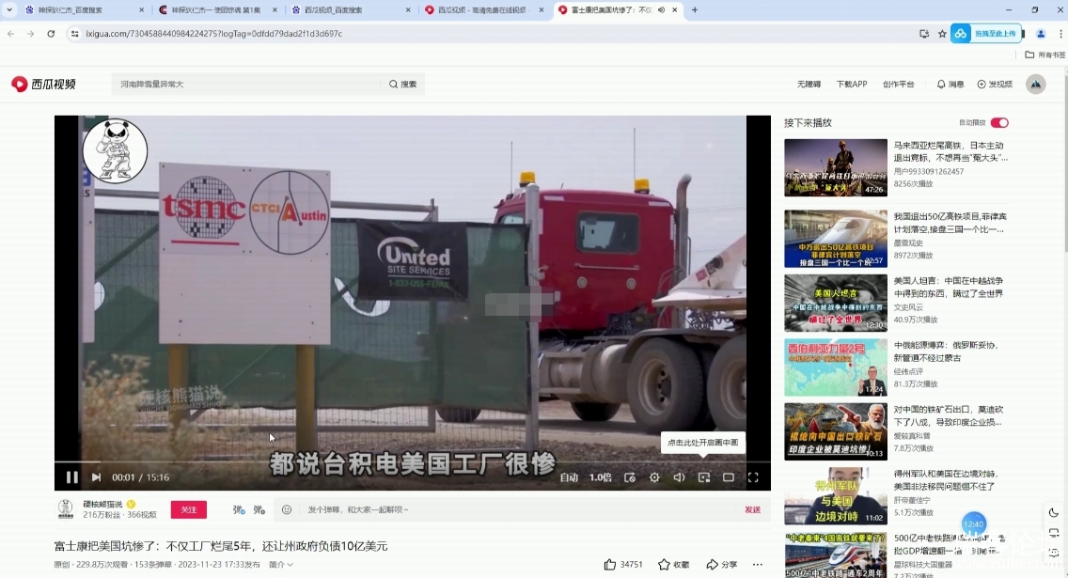Mute the player volume speaker icon
The height and width of the screenshot is (578, 1068).
pyautogui.click(x=679, y=477)
